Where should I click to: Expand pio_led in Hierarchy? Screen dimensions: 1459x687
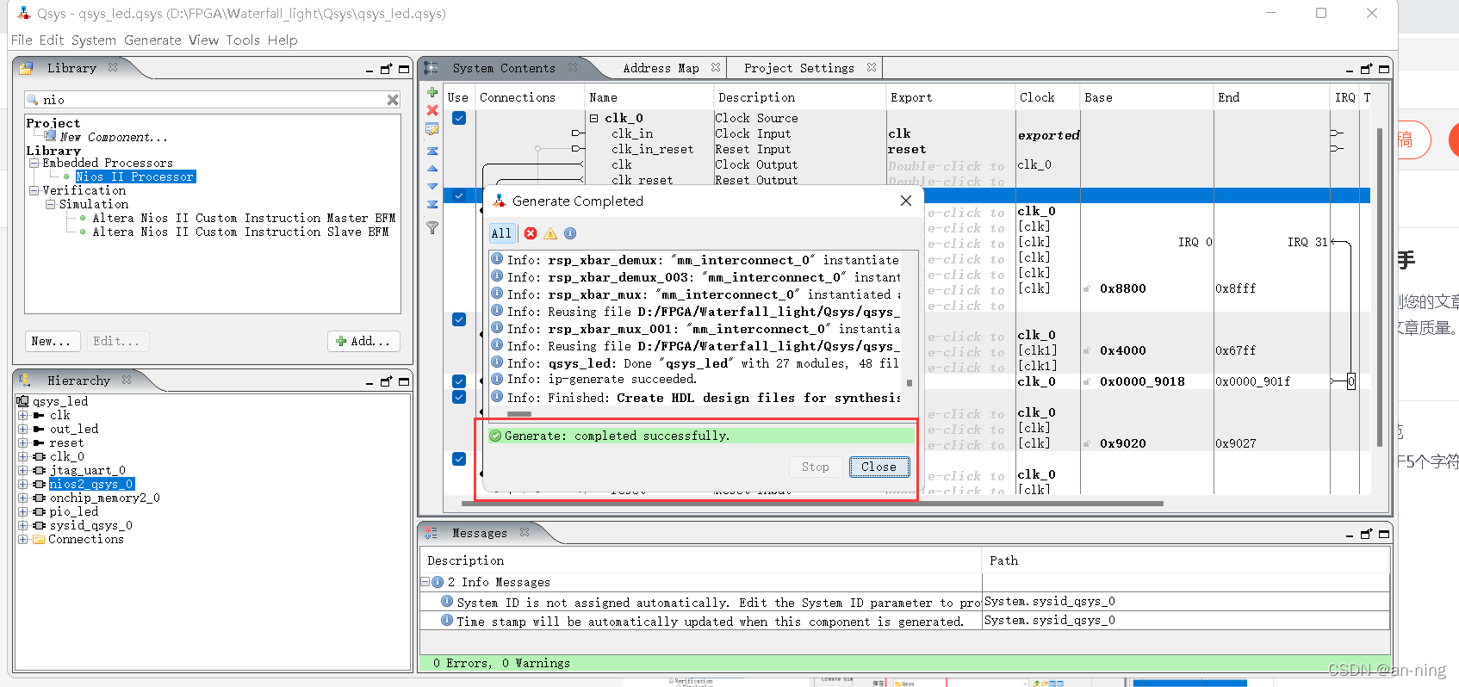pos(23,511)
